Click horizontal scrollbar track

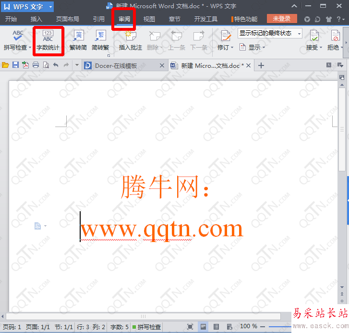coord(143,316)
